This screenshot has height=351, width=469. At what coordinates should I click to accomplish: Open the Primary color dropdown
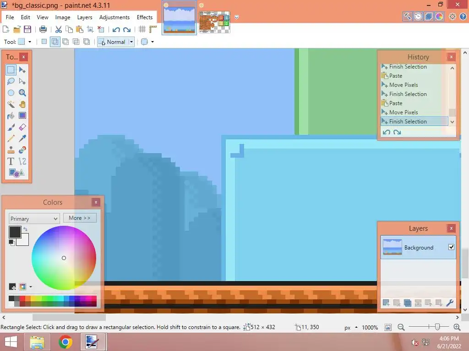coord(34,218)
